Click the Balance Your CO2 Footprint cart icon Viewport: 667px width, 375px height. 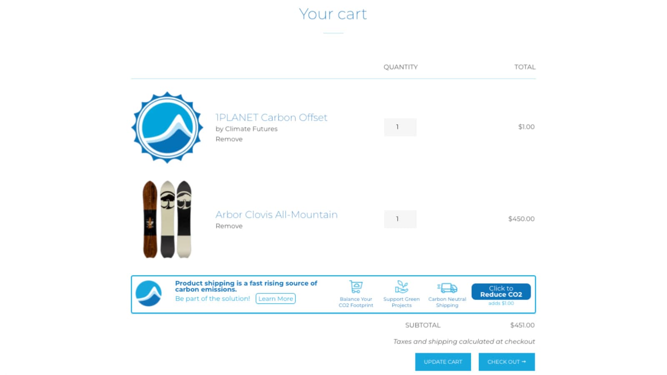point(356,287)
